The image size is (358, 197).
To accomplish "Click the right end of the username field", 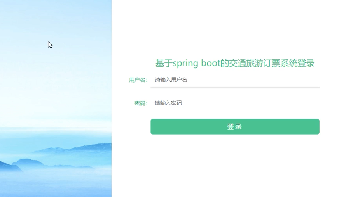I will pyautogui.click(x=315, y=80).
